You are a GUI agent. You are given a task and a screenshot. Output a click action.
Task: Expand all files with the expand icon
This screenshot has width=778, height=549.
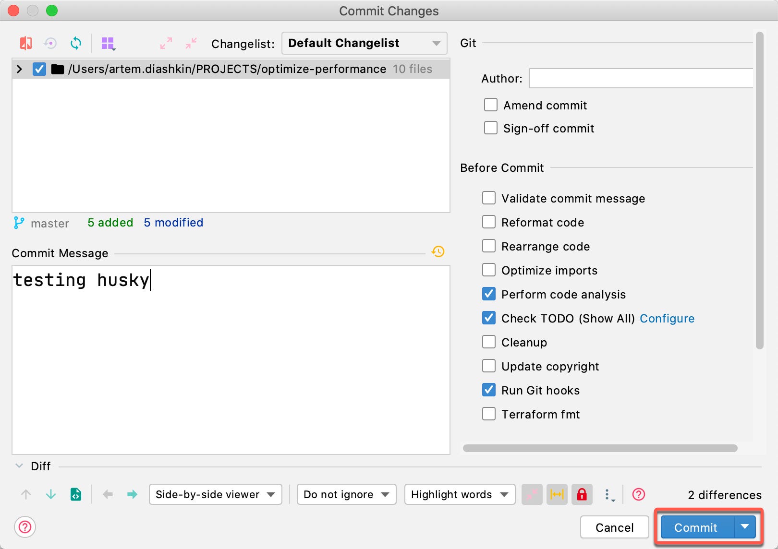coord(166,43)
